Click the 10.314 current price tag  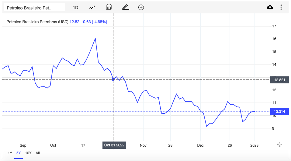point(279,112)
